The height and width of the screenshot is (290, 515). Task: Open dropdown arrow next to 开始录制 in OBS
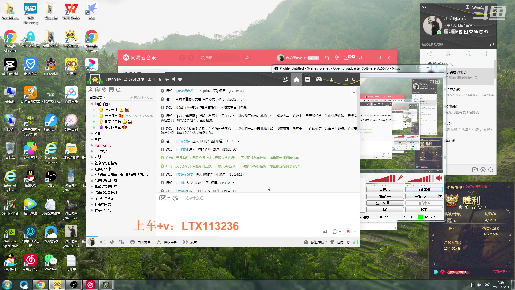tap(440, 196)
